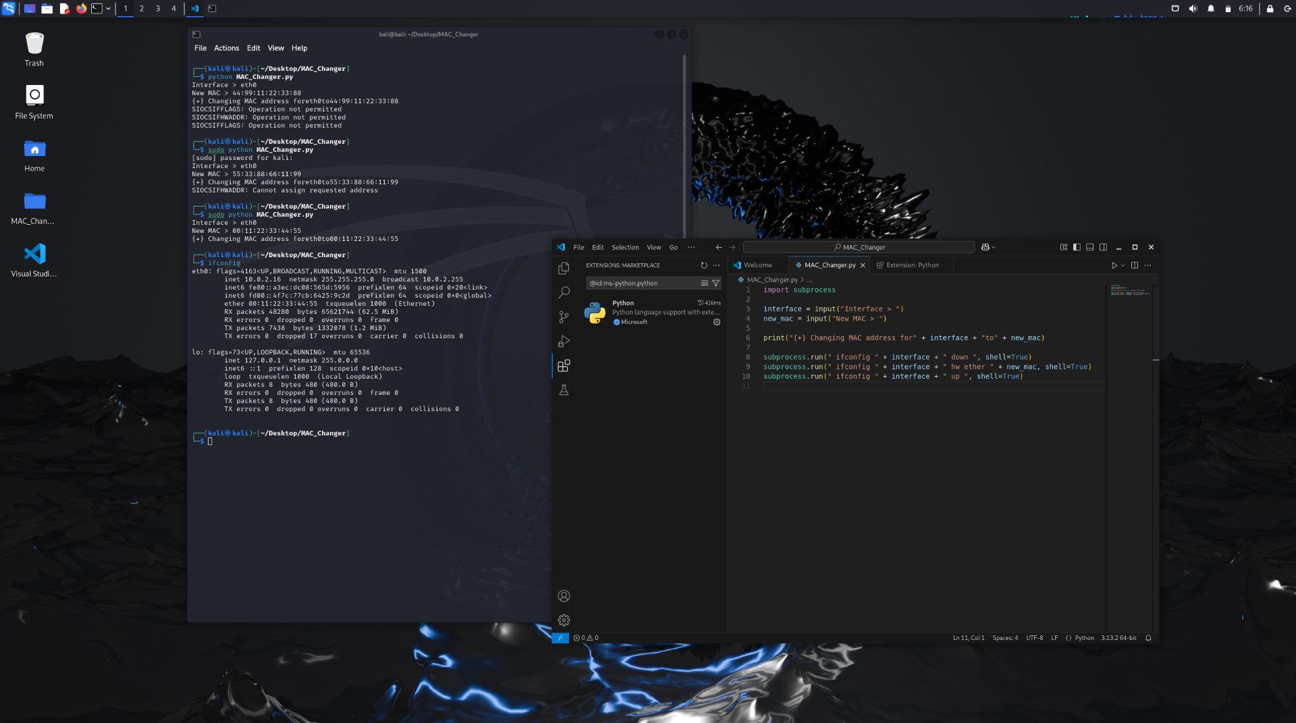Click the Spaces: 4 indentation indicator
Image resolution: width=1296 pixels, height=723 pixels.
1005,638
